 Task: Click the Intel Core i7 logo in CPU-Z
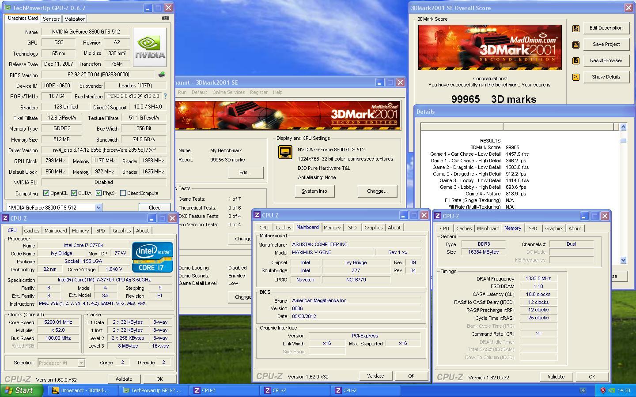[152, 257]
